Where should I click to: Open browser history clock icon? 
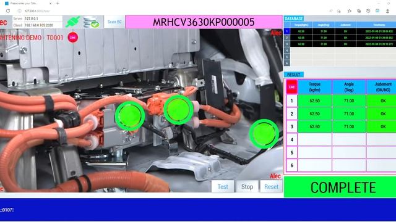368,11
